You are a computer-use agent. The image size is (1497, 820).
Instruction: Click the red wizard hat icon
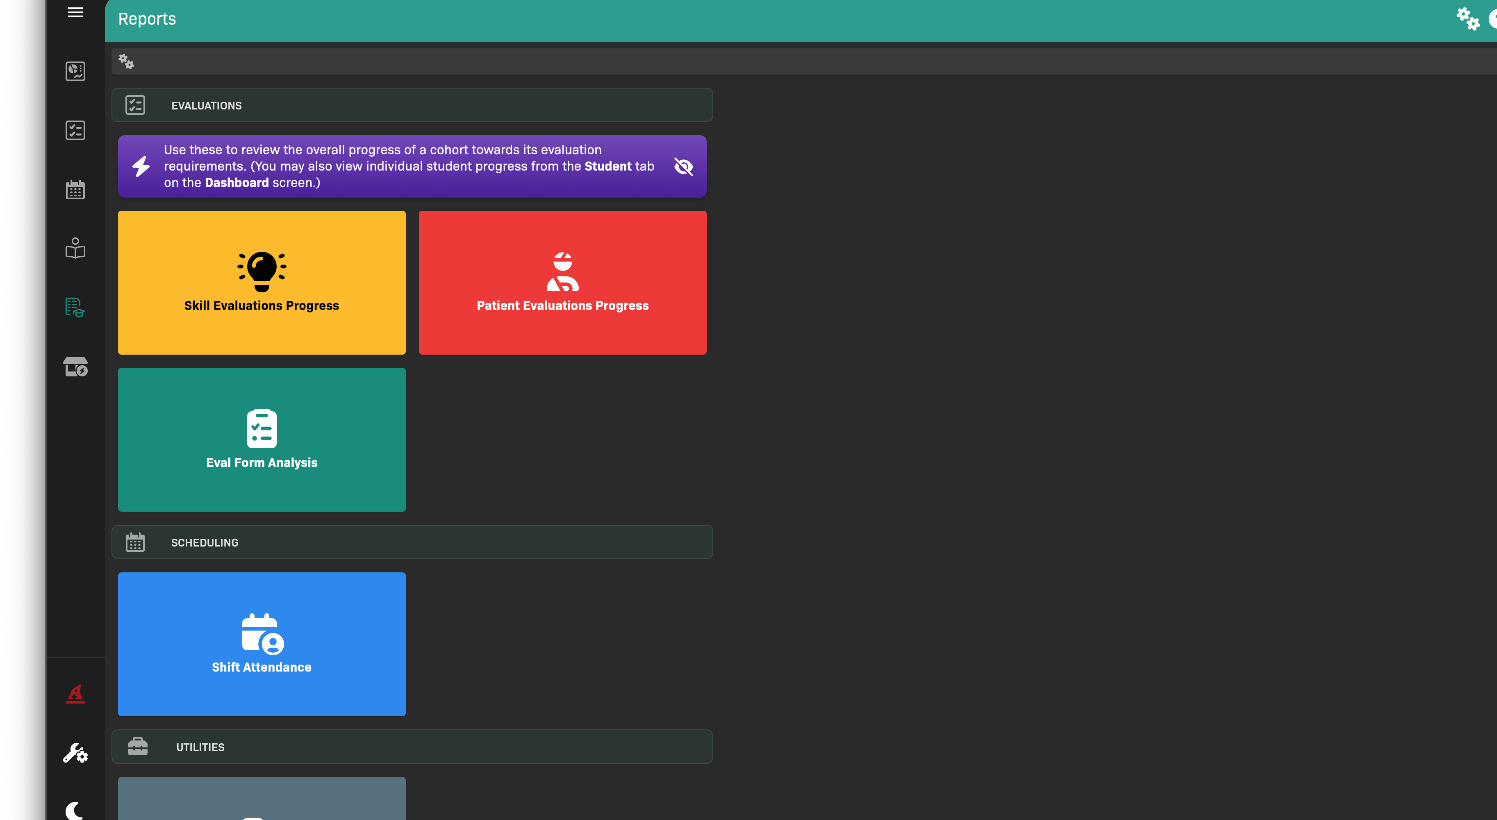click(75, 694)
